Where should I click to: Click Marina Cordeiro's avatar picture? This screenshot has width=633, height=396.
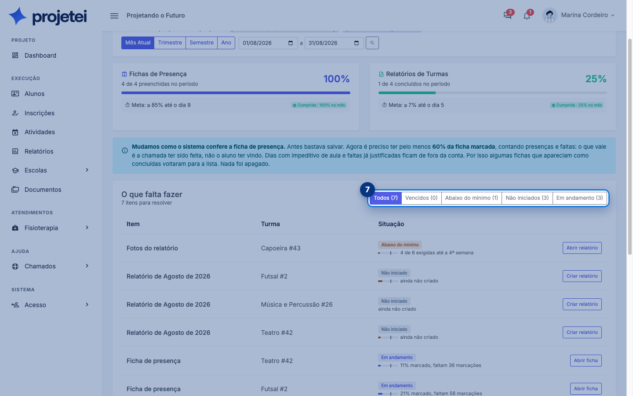coord(549,15)
